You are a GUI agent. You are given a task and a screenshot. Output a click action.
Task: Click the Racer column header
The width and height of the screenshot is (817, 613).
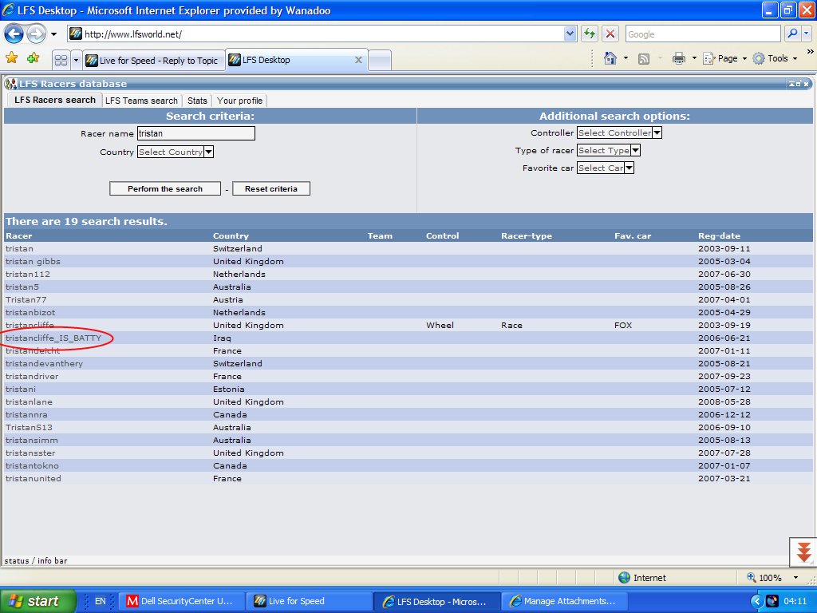[x=19, y=236]
